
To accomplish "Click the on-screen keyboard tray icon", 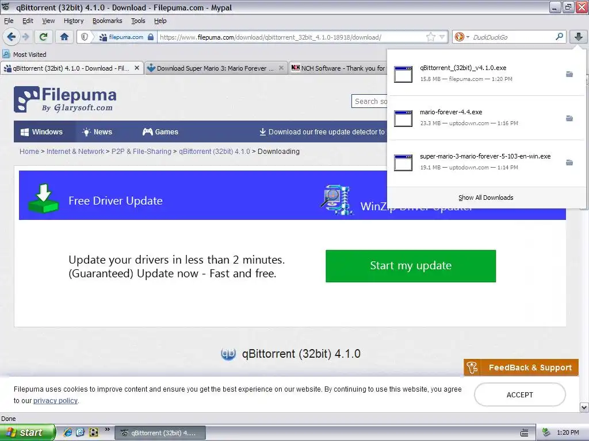I will coord(525,433).
